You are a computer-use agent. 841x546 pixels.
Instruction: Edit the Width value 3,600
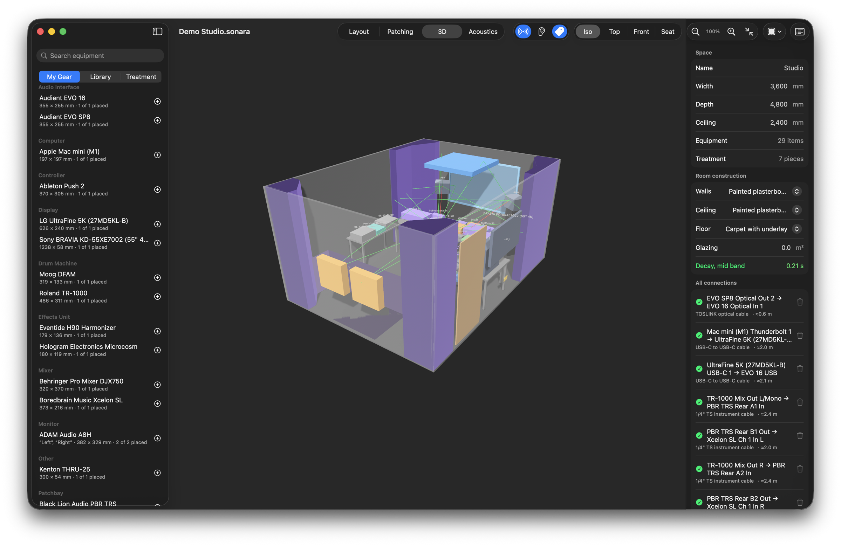coord(779,86)
